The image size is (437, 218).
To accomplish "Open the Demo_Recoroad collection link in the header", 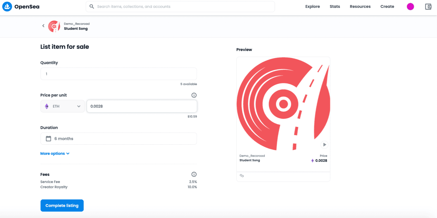I will pyautogui.click(x=77, y=24).
